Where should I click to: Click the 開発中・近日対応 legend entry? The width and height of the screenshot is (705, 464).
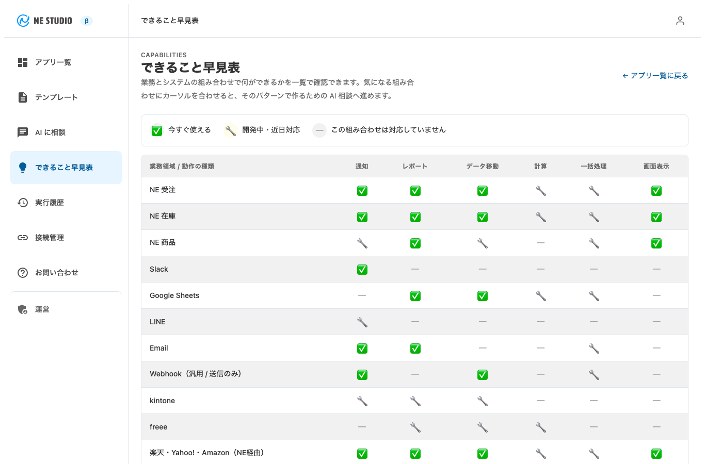coord(262,130)
